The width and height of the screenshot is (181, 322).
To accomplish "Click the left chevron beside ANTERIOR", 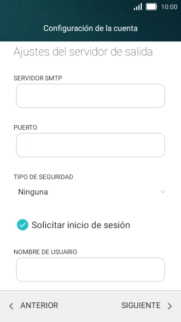I will pyautogui.click(x=12, y=306).
